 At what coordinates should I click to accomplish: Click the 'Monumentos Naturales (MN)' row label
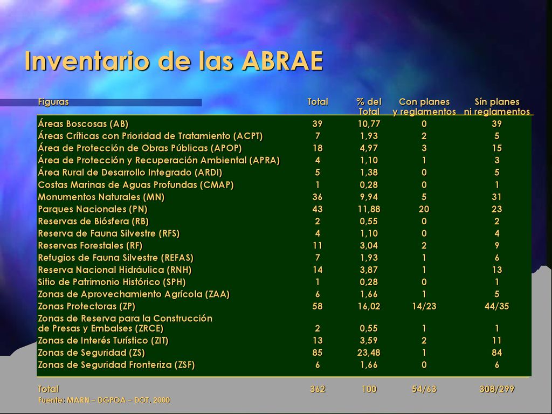click(101, 197)
